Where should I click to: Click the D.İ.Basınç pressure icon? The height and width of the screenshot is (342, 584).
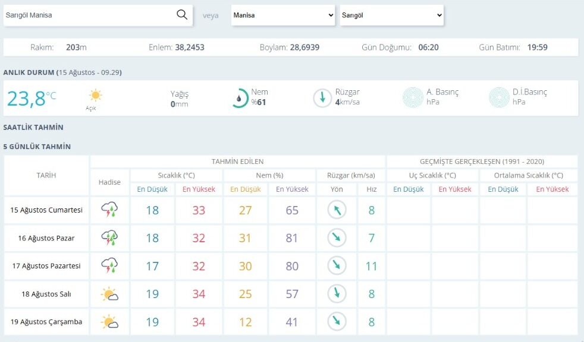point(499,97)
